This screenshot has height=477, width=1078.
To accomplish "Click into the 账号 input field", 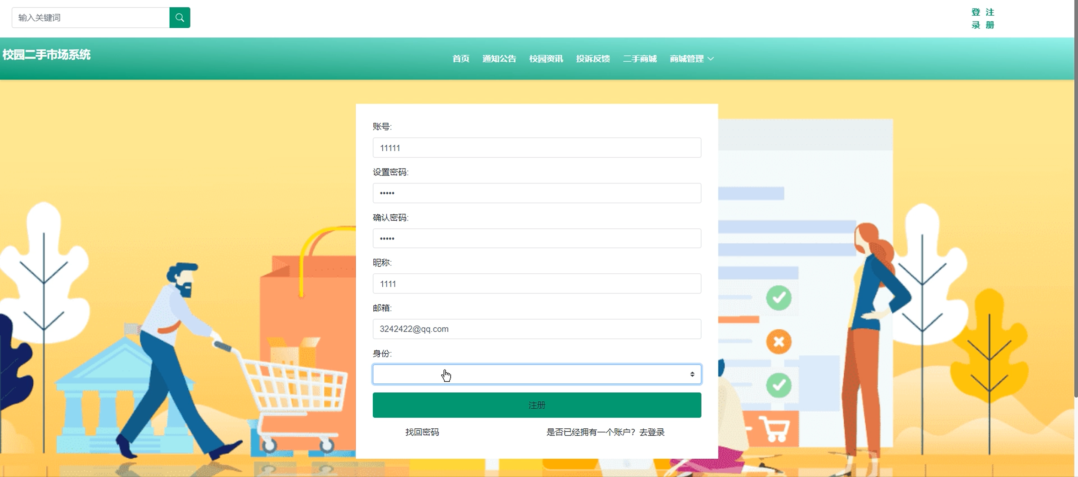I will tap(537, 148).
